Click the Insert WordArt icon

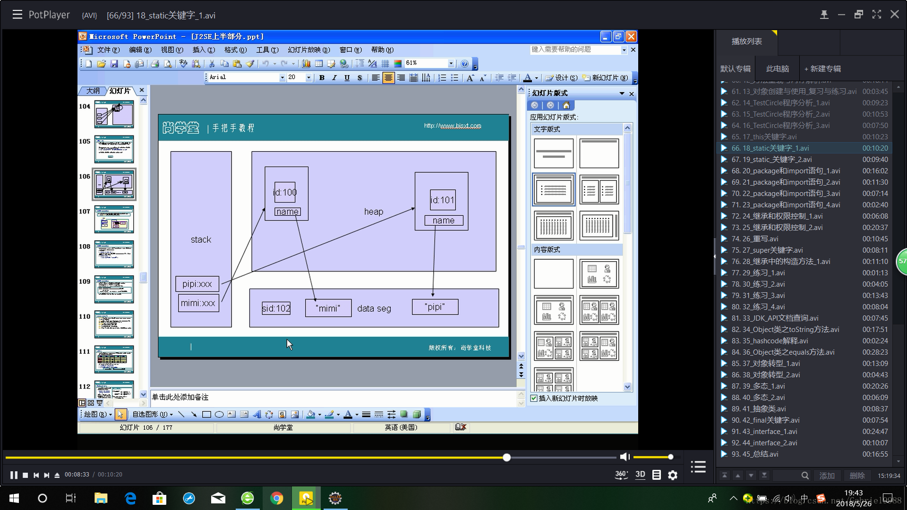257,415
